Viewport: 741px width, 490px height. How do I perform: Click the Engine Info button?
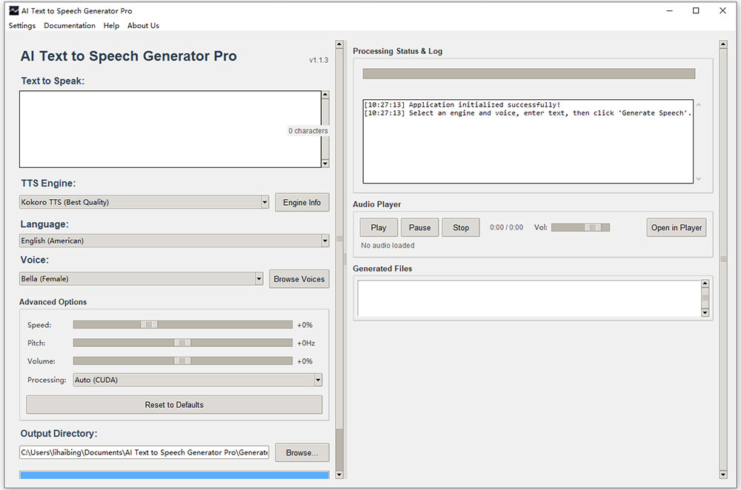tap(302, 203)
